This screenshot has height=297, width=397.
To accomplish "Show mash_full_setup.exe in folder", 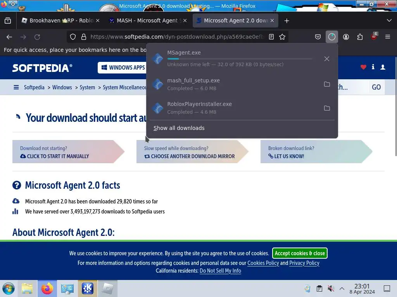I will point(327,84).
